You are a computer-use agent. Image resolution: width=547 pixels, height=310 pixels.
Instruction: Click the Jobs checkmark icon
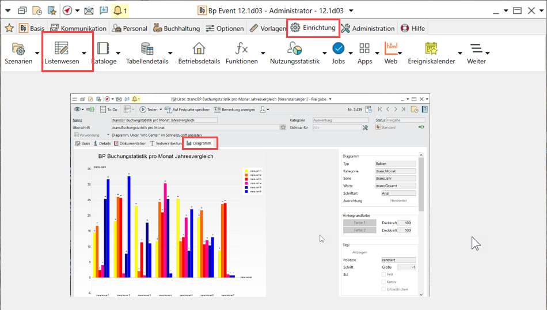pos(339,49)
